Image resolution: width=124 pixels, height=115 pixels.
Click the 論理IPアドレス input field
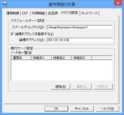tap(80, 40)
